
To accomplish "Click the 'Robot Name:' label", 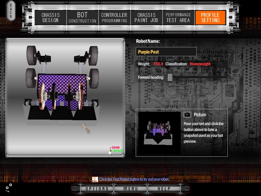I will click(x=148, y=41).
